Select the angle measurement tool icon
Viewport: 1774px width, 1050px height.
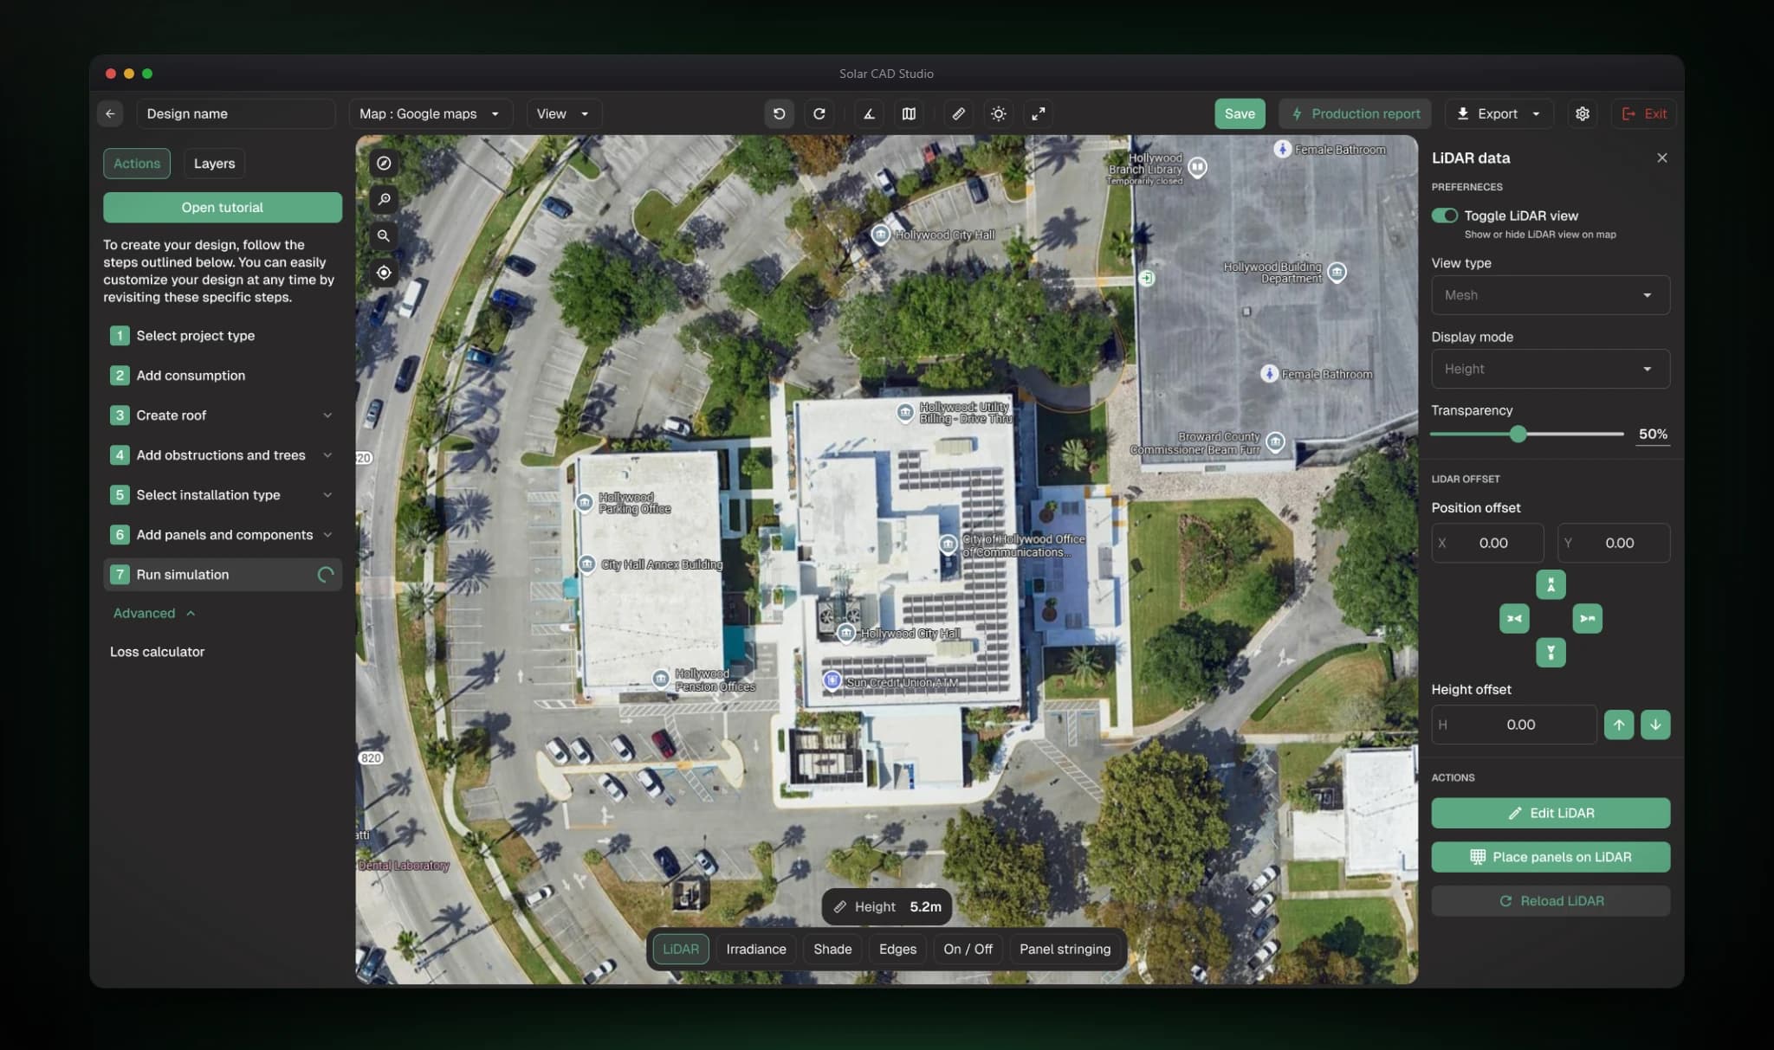click(869, 113)
